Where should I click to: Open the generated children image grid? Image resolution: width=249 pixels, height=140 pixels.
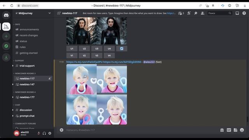[96, 94]
